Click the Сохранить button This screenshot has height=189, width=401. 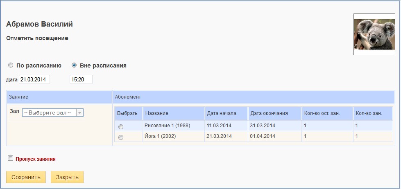(x=26, y=177)
